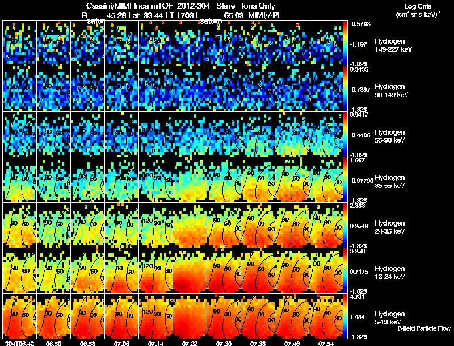The width and height of the screenshot is (454, 346).
Task: Click the 'Hydrogen 149-227 keV' row label
Action: pyautogui.click(x=393, y=45)
